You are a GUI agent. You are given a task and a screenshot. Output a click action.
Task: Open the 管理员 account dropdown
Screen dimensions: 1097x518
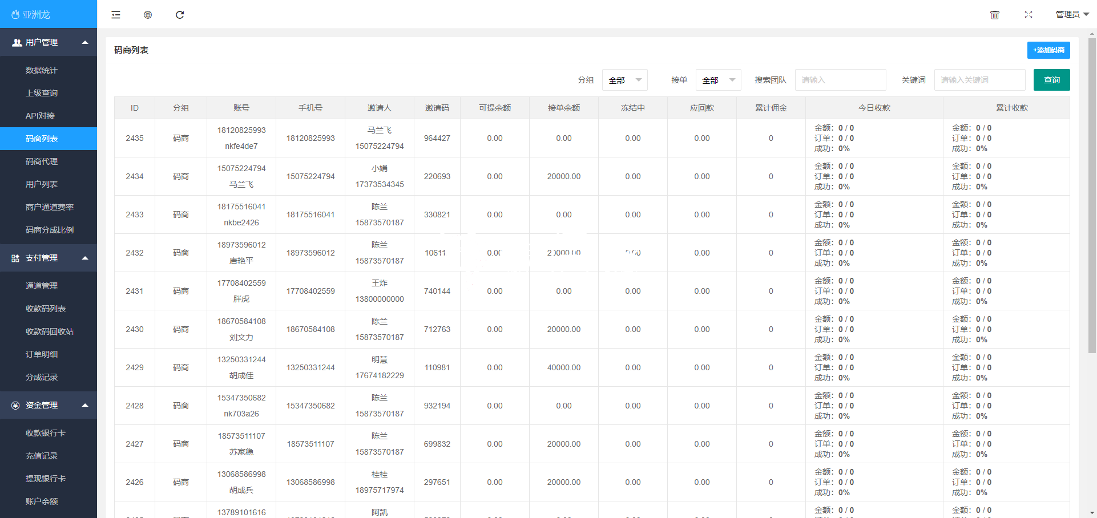pyautogui.click(x=1072, y=14)
